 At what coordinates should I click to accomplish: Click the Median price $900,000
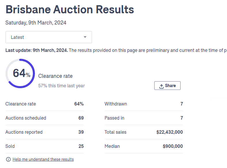[x=173, y=146]
